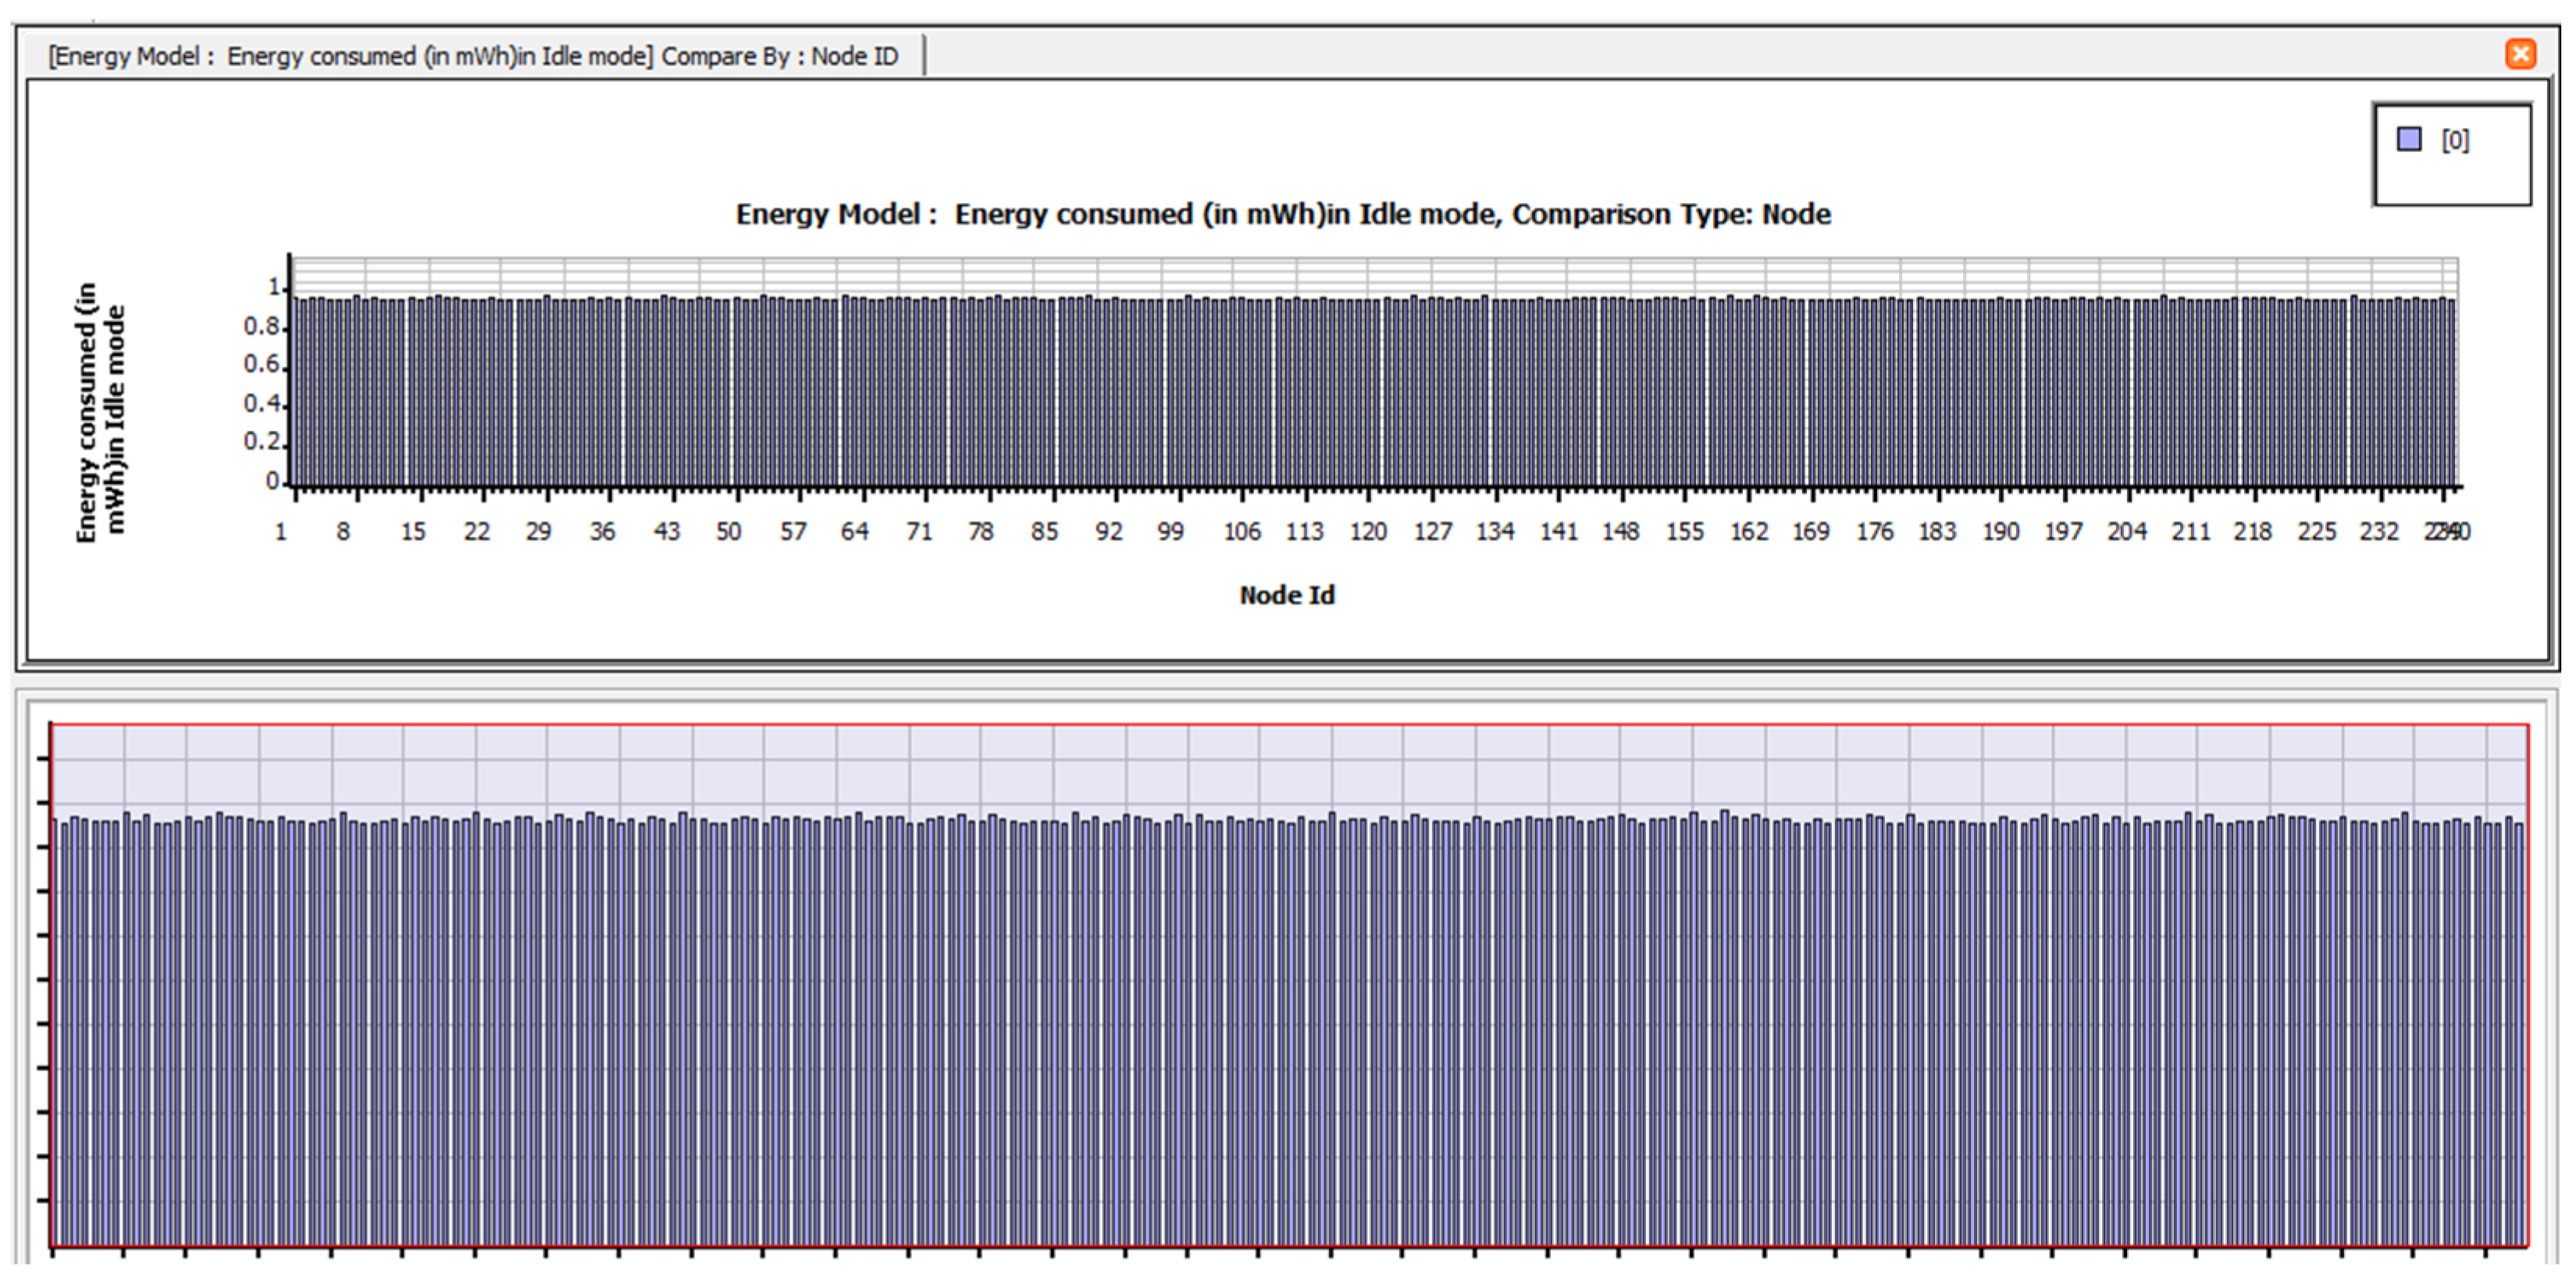Click the legend box border area

click(2452, 186)
